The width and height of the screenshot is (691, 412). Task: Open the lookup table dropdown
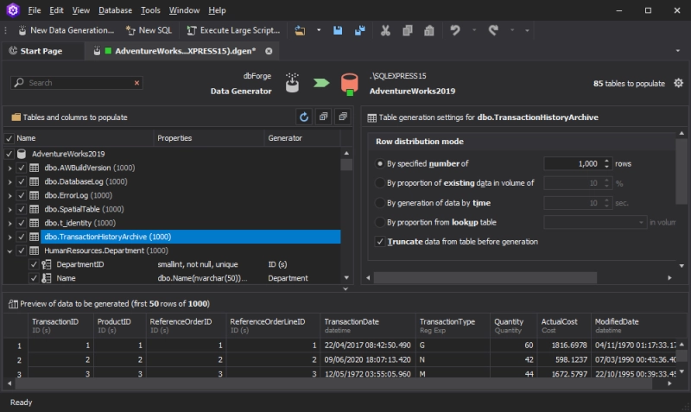(641, 223)
